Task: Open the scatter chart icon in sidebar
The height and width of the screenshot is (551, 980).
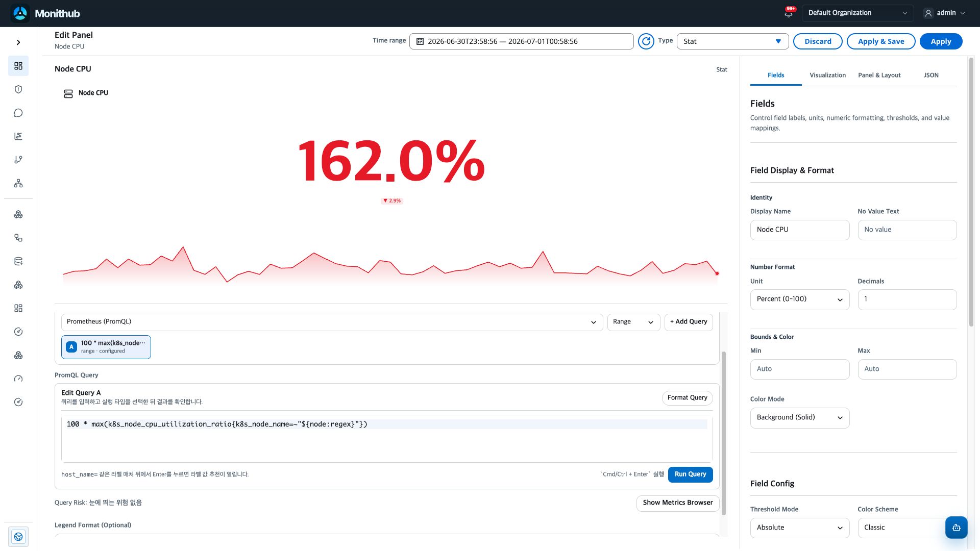Action: pyautogui.click(x=18, y=136)
